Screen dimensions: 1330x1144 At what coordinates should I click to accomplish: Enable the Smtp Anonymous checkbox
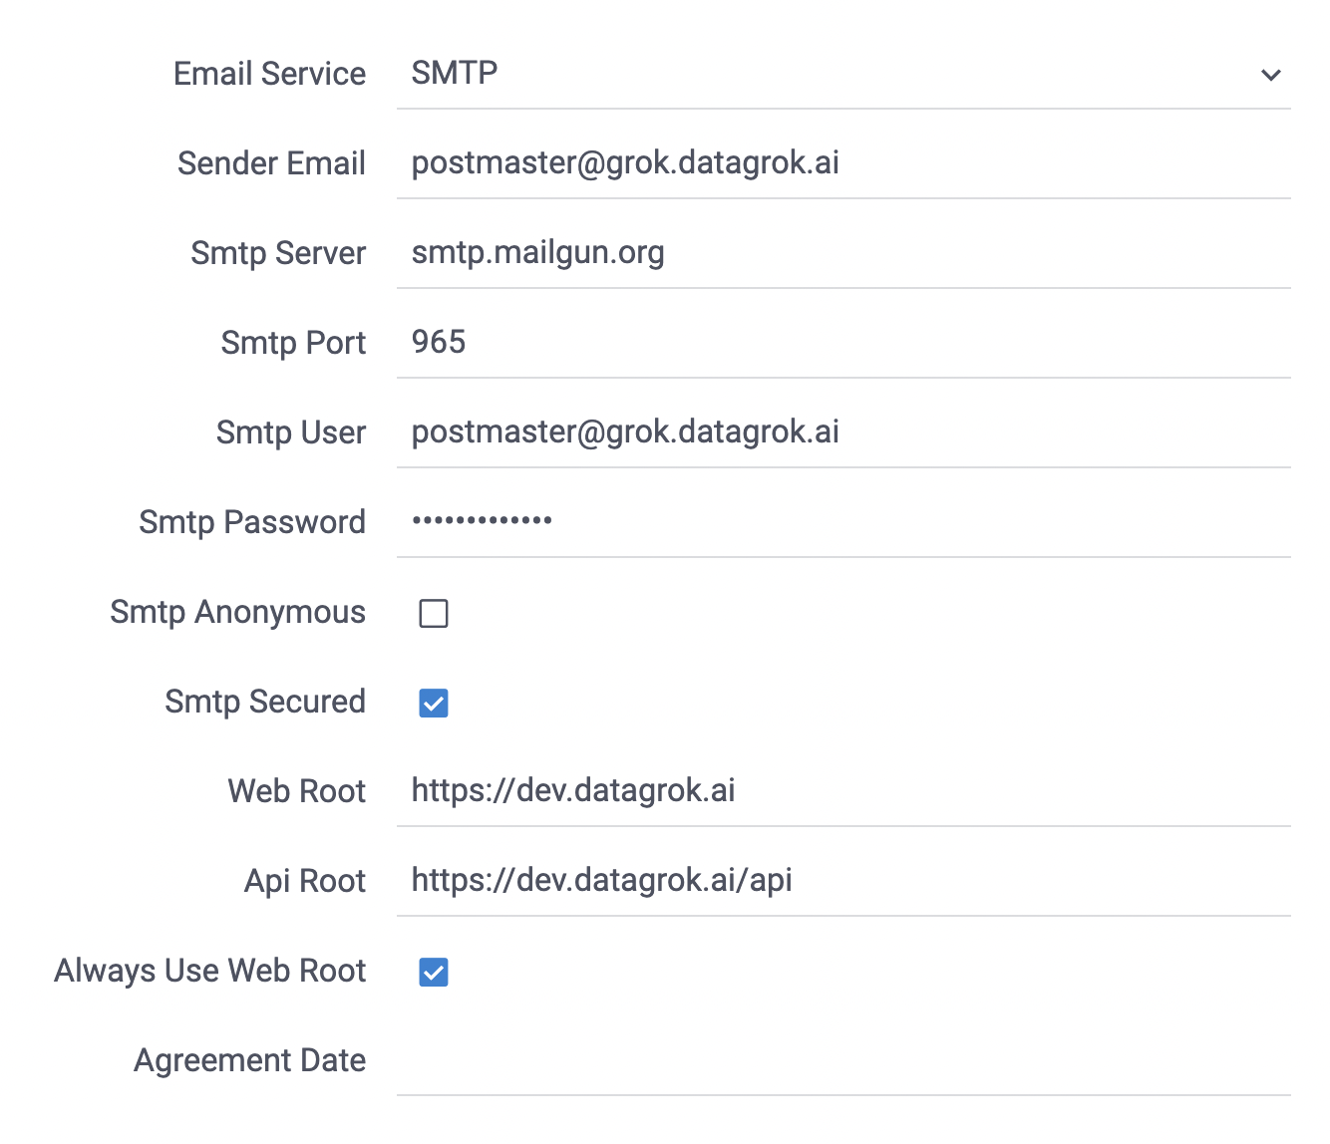click(x=433, y=614)
